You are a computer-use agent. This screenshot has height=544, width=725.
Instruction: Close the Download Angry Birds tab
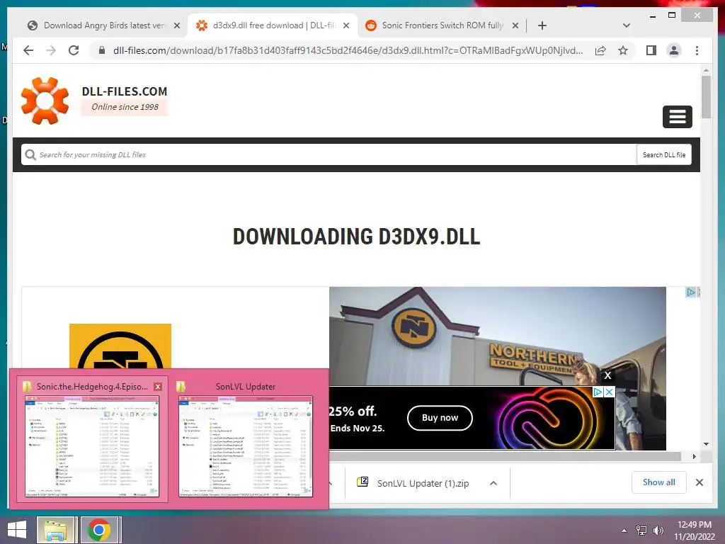click(176, 25)
